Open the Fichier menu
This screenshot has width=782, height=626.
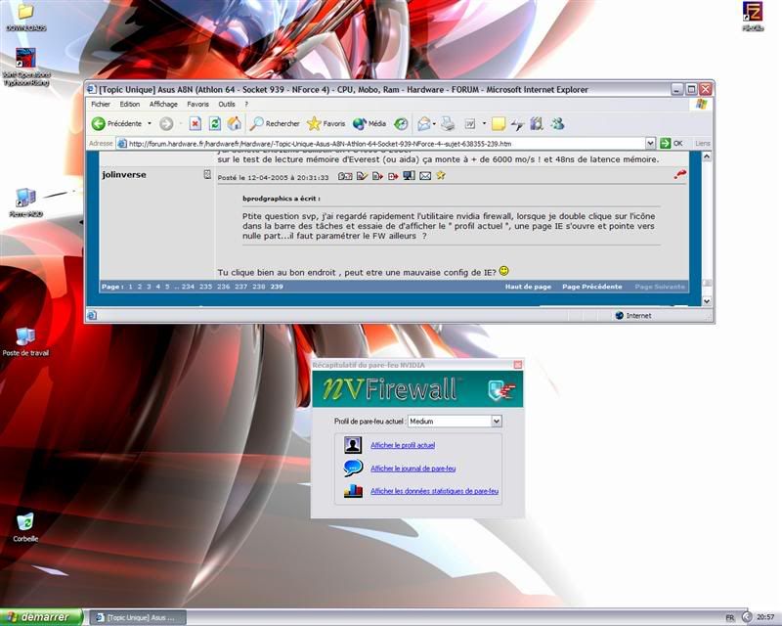tap(101, 104)
